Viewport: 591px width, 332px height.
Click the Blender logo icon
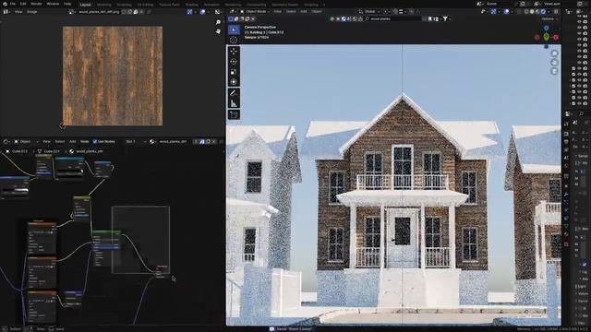[5, 4]
